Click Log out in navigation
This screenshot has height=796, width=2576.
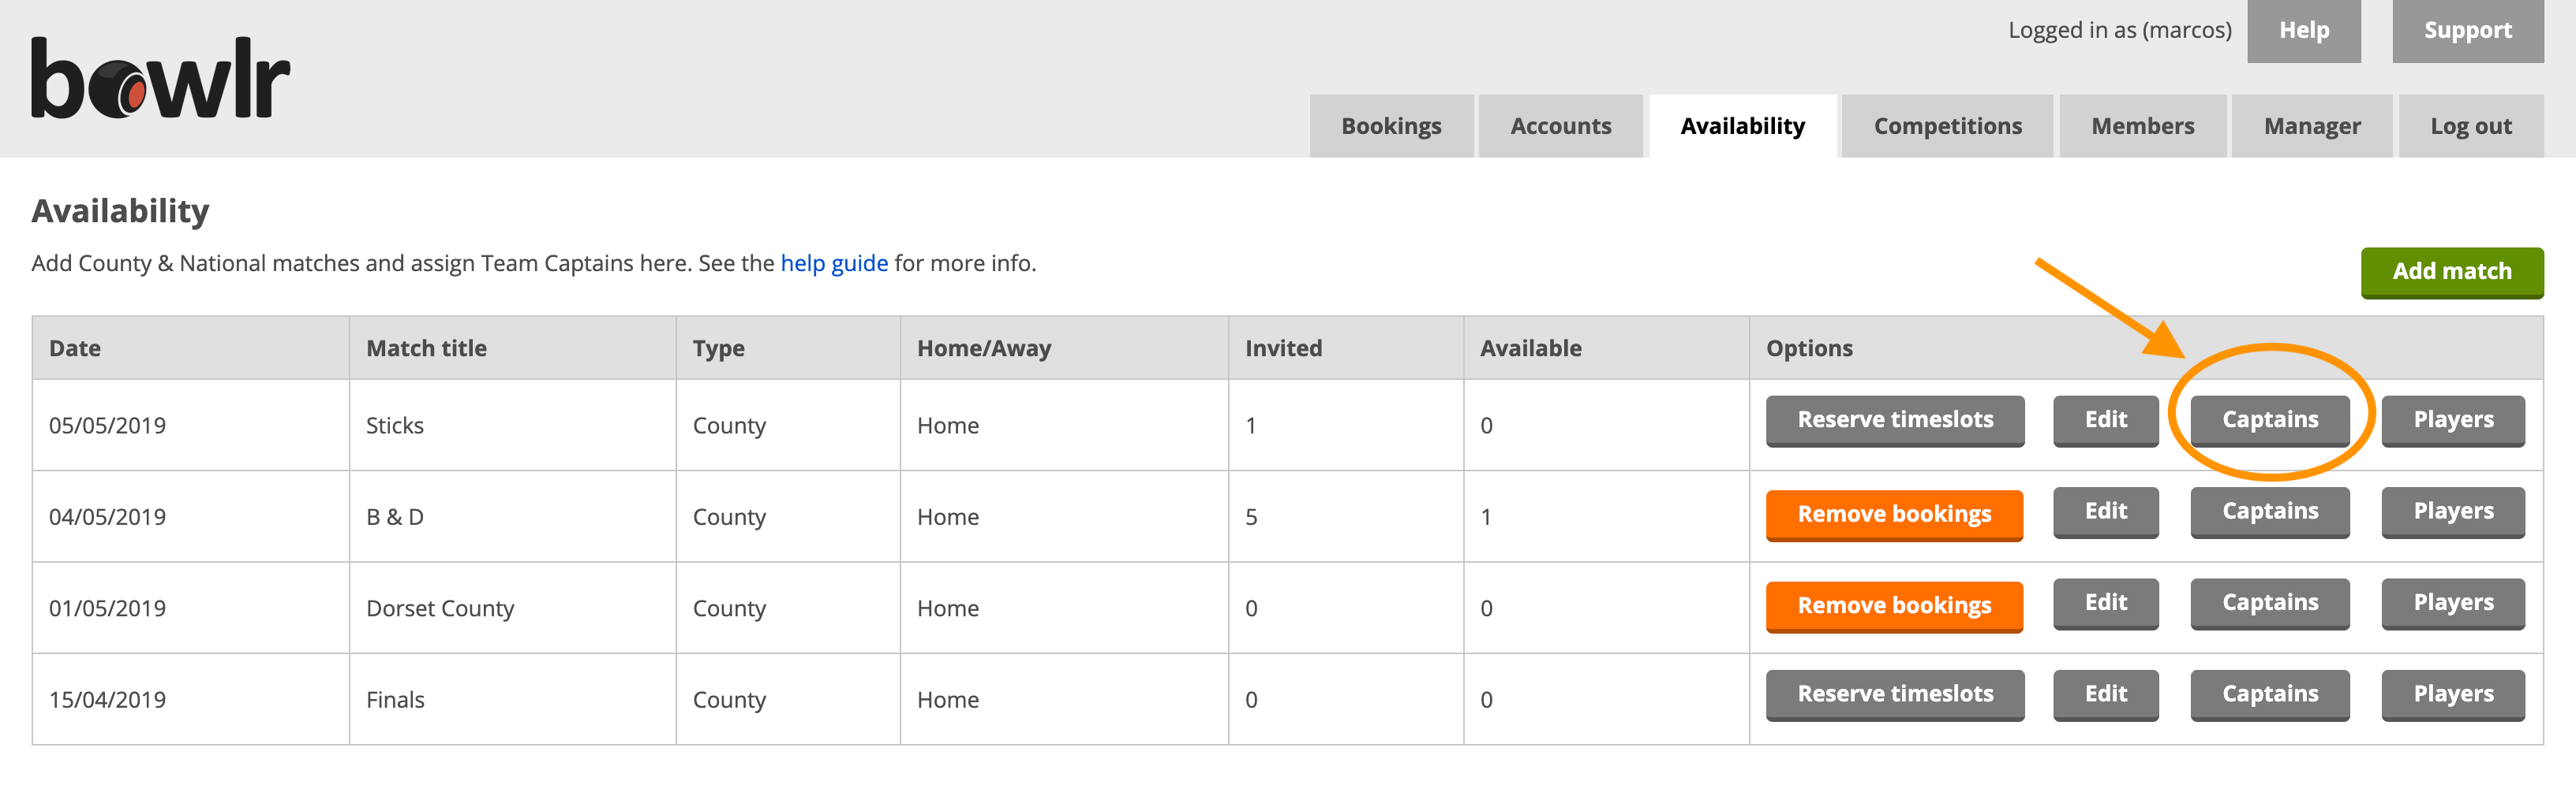pos(2470,126)
